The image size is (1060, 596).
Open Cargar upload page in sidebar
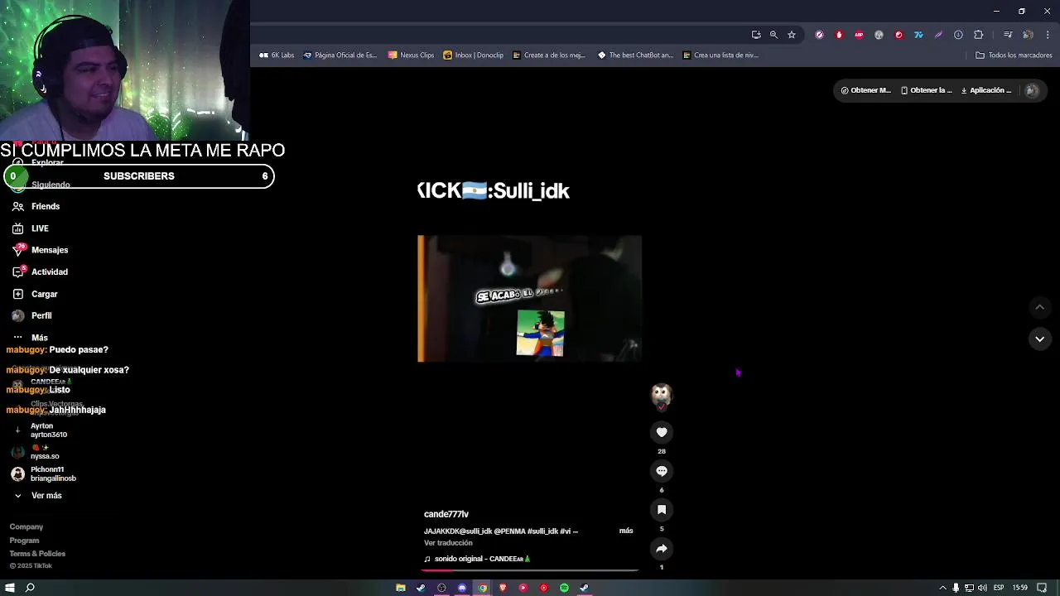click(35, 294)
